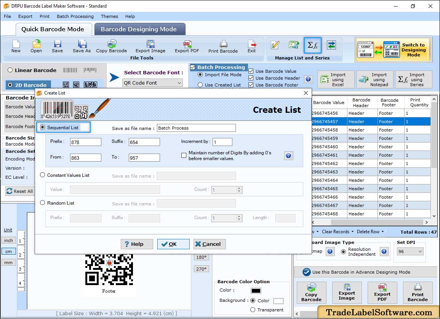Open help icon beside Use Barcode Header
The width and height of the screenshot is (440, 319).
[x=308, y=79]
